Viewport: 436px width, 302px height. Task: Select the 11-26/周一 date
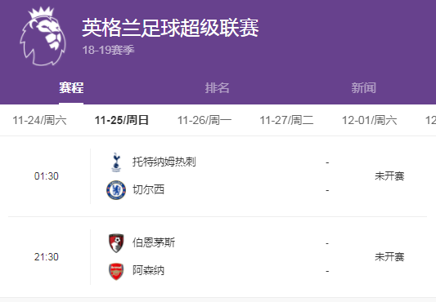click(x=205, y=120)
